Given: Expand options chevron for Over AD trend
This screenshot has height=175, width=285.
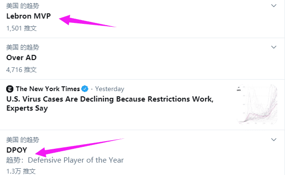Looking at the screenshot, I should click(274, 47).
